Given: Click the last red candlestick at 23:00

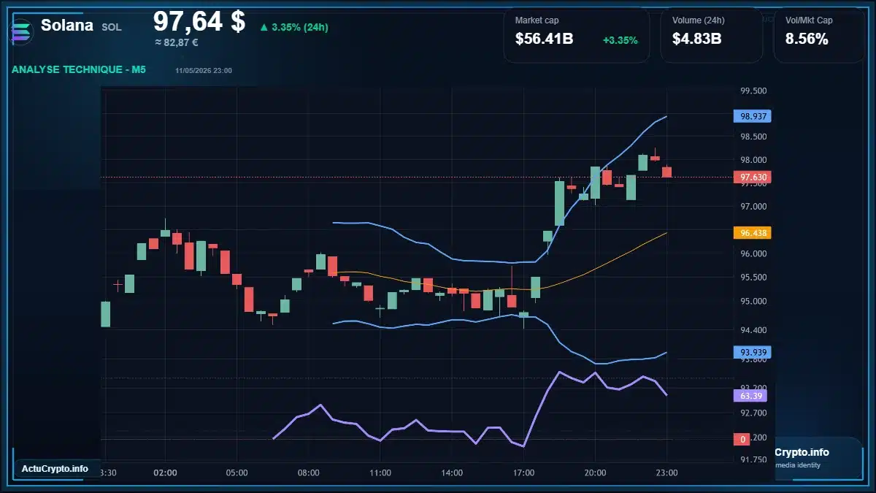Looking at the screenshot, I should click(666, 172).
